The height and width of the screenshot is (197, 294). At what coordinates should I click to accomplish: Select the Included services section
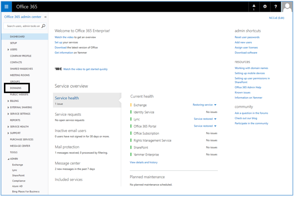tap(69, 180)
